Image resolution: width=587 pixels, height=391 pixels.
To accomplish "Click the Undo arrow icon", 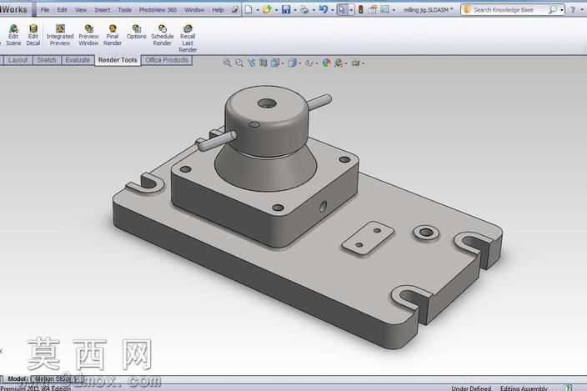I will coord(324,10).
